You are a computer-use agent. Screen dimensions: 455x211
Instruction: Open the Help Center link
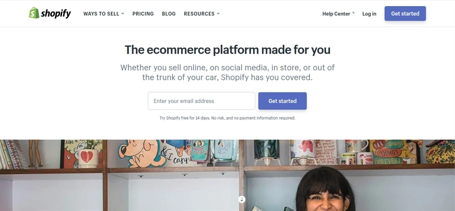(336, 14)
